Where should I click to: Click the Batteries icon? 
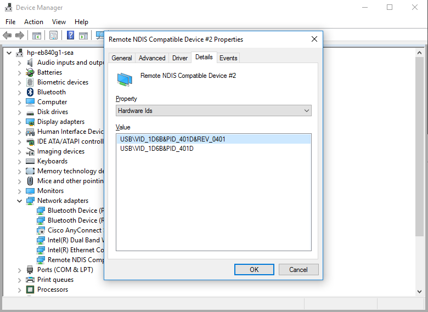coord(30,72)
